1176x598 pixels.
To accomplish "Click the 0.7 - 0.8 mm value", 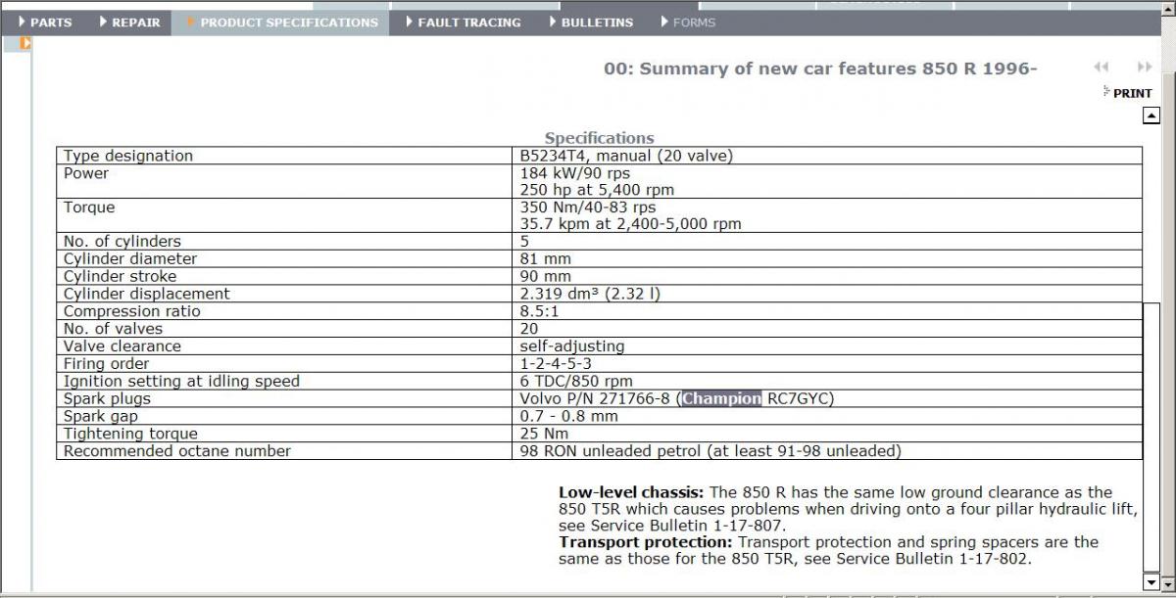I will tap(569, 416).
